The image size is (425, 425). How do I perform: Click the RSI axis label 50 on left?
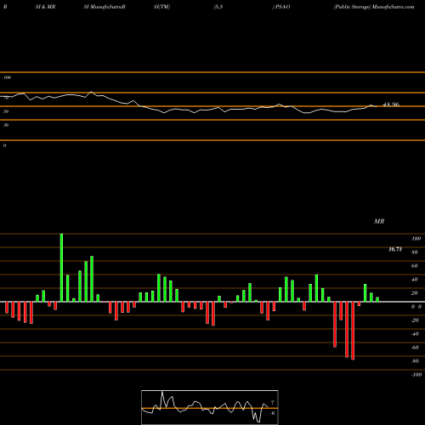pyautogui.click(x=6, y=111)
